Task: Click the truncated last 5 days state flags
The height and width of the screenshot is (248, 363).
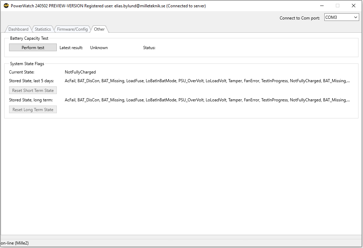Action: [x=207, y=80]
